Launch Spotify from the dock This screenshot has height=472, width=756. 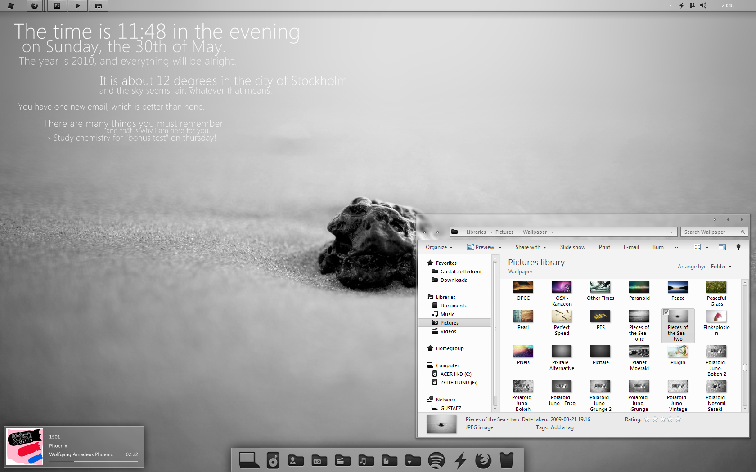[436, 460]
